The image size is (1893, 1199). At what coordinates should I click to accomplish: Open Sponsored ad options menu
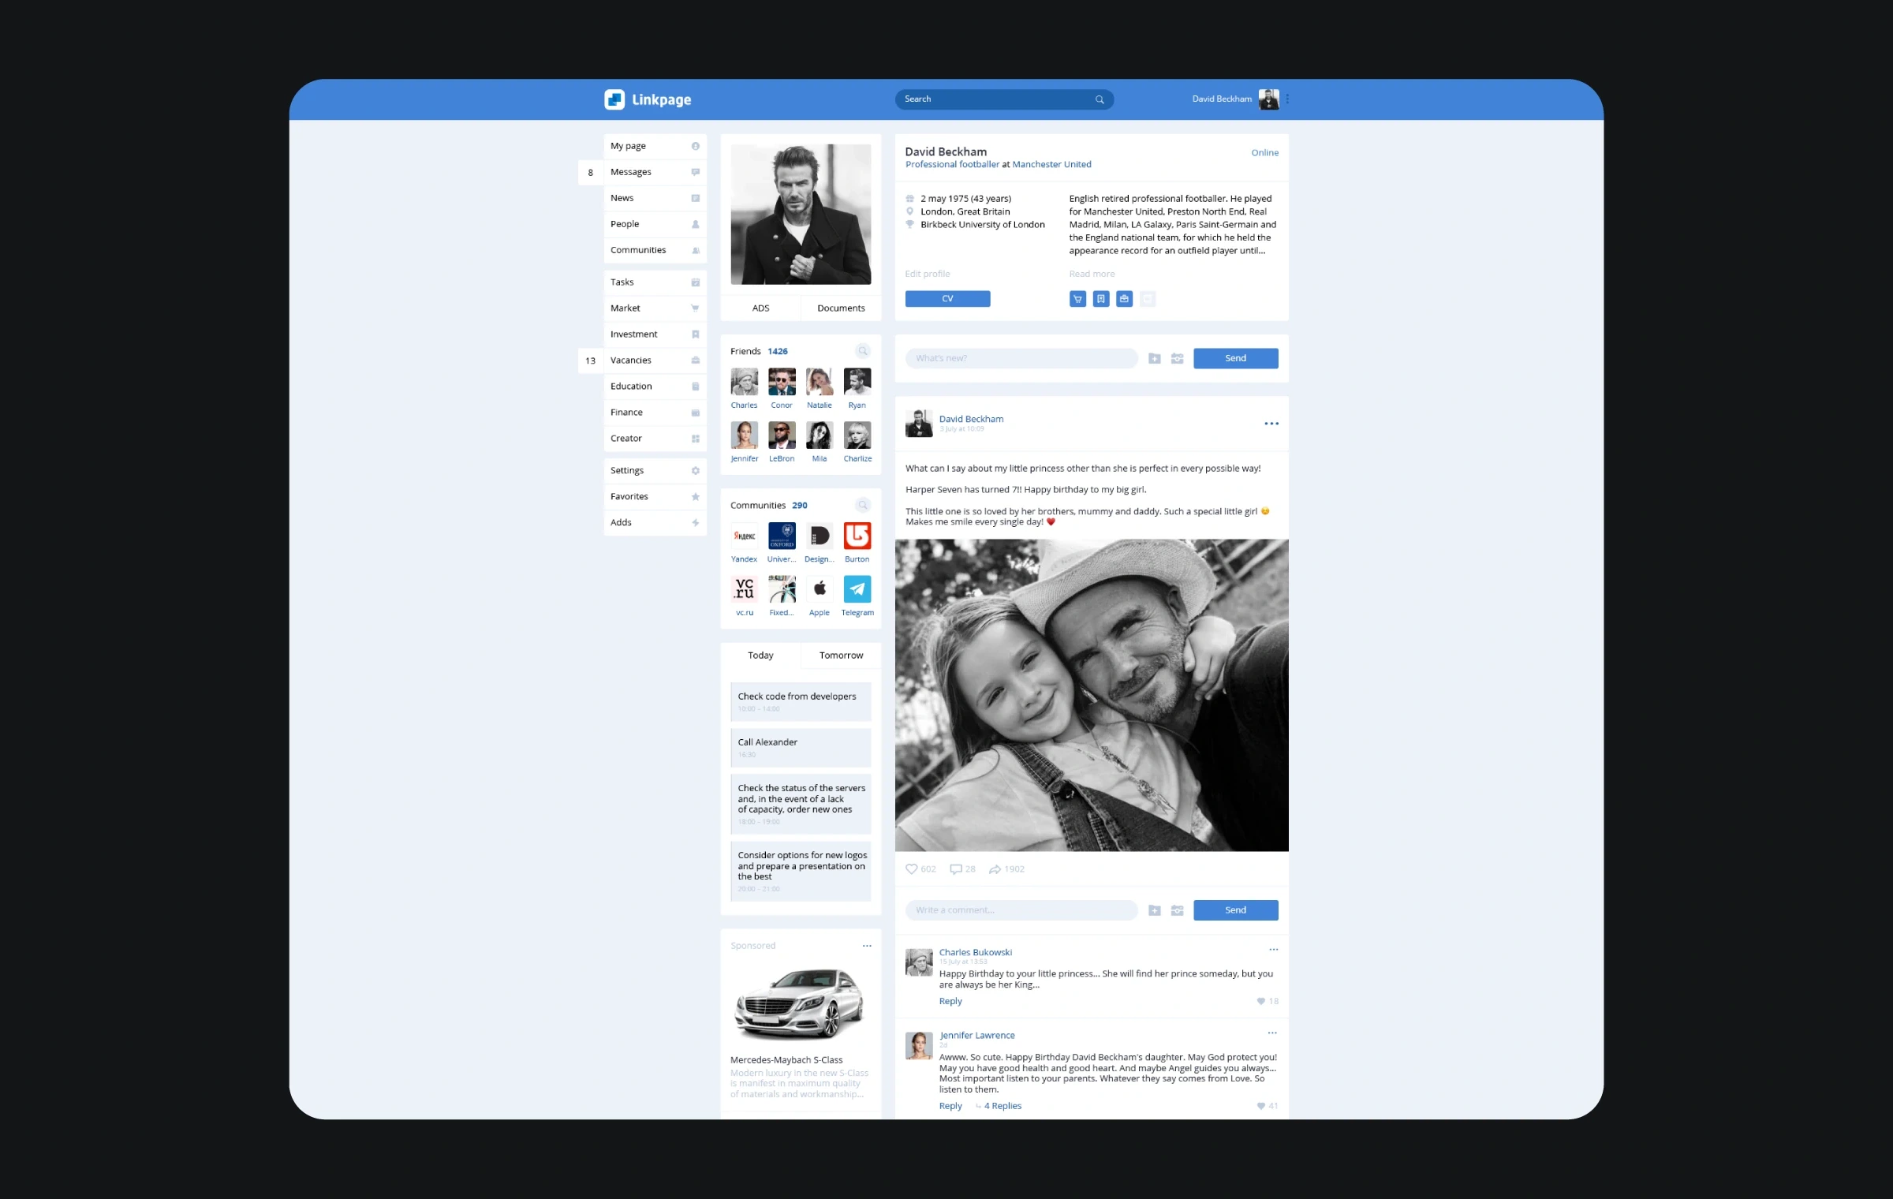click(867, 946)
